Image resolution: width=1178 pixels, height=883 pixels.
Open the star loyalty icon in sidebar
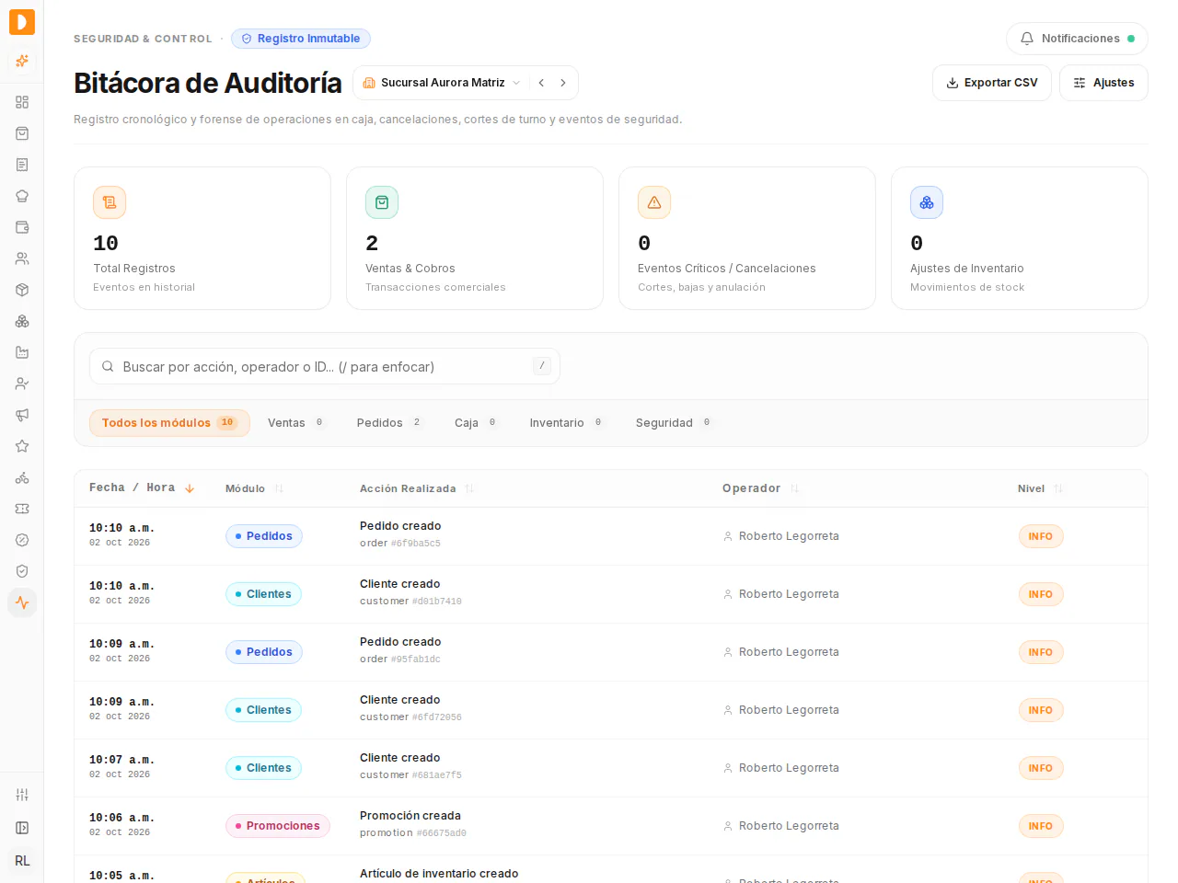[22, 446]
